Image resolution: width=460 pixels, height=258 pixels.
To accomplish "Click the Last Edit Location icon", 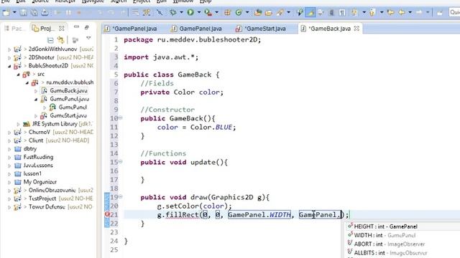I will [x=391, y=13].
